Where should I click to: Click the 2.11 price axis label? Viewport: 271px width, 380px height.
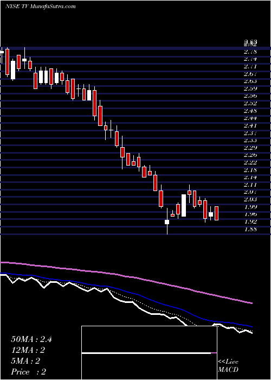(x=250, y=185)
